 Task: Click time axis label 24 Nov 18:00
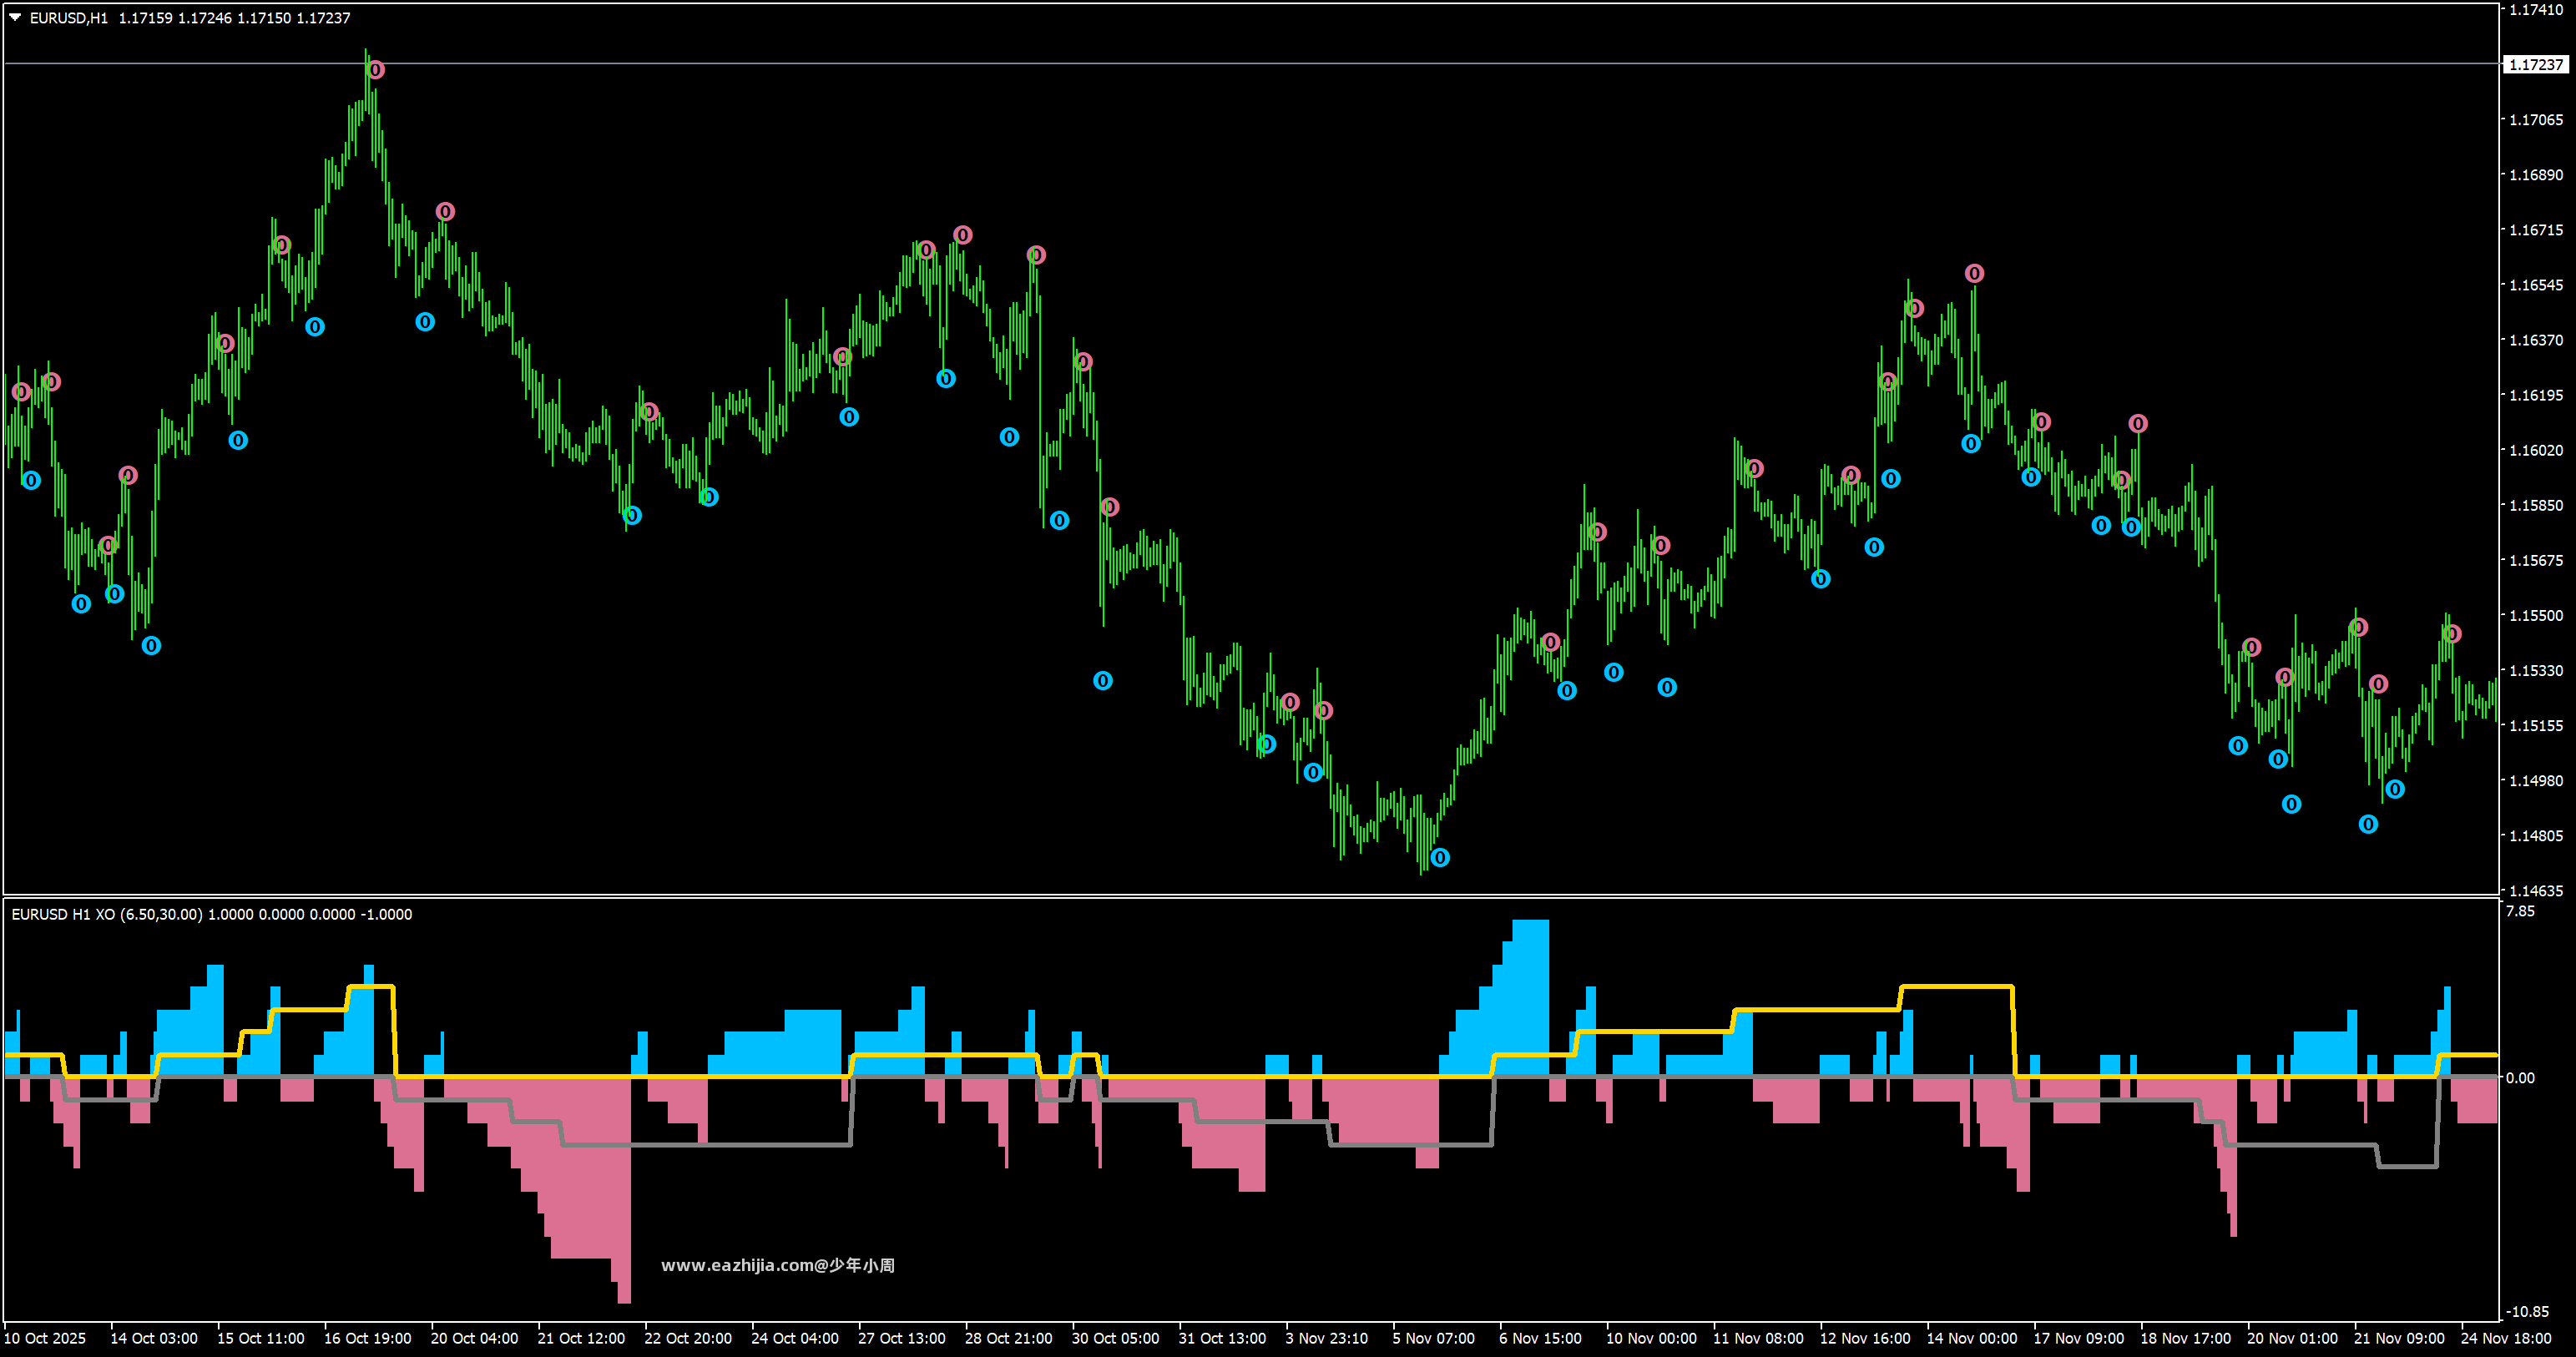click(2507, 1338)
